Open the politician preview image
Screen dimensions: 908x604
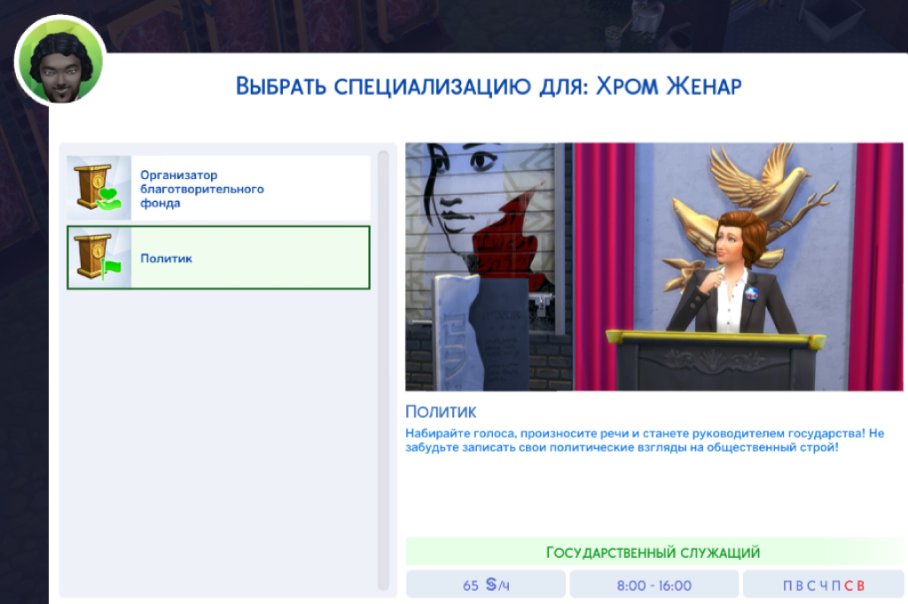coord(654,267)
